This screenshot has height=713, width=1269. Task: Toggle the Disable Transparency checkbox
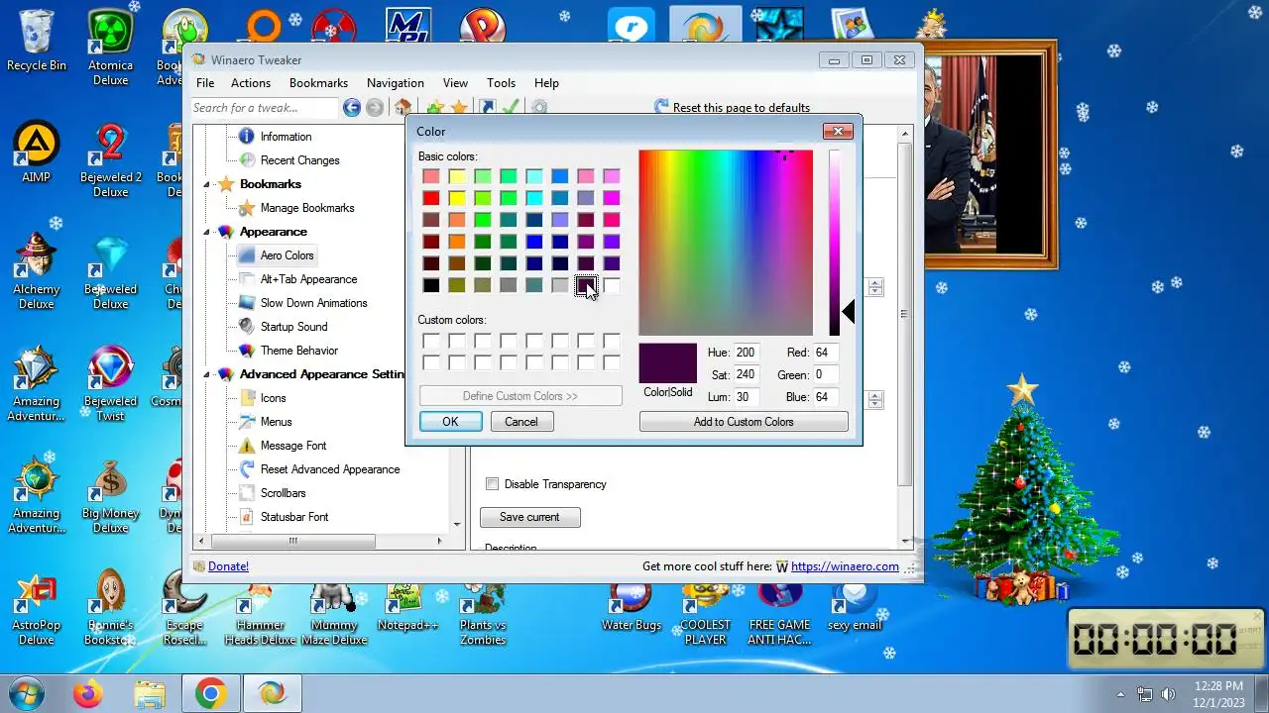pyautogui.click(x=492, y=484)
